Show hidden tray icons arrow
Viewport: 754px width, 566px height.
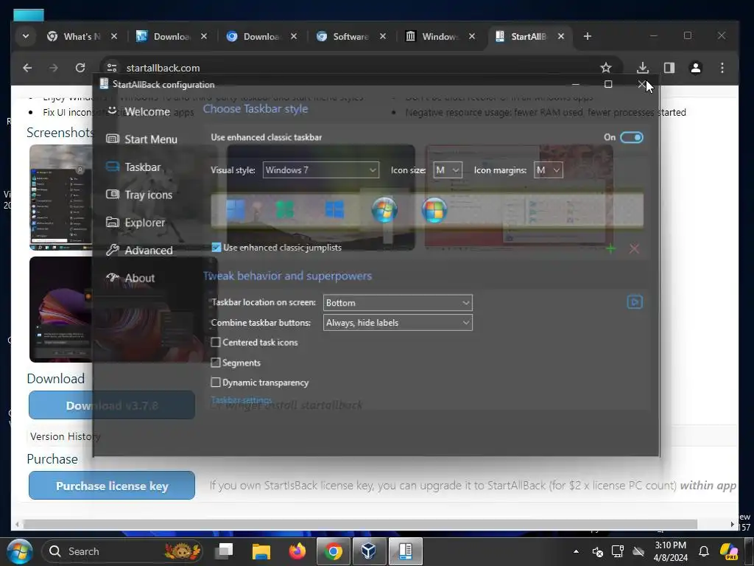tap(576, 551)
